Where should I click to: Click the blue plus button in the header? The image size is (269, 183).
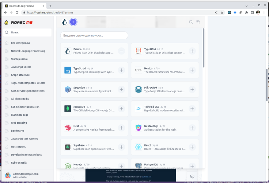point(73,22)
